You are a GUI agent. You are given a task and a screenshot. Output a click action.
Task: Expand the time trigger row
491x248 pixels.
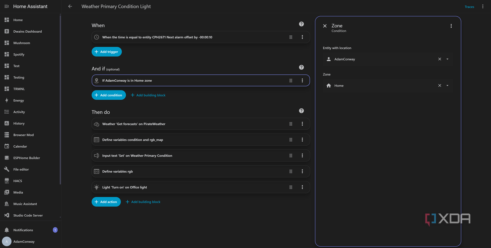pos(201,37)
